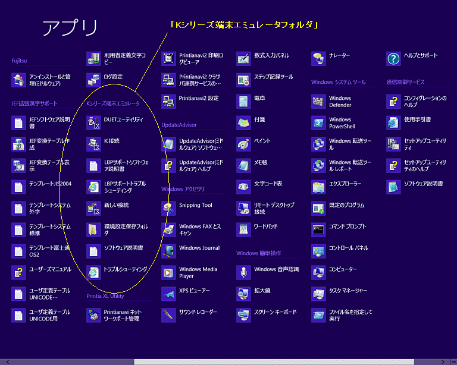Open JEF変換テーブル表示 app

[x=18, y=165]
